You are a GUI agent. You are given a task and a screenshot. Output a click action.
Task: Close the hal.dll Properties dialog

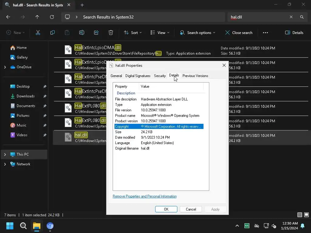[224, 65]
